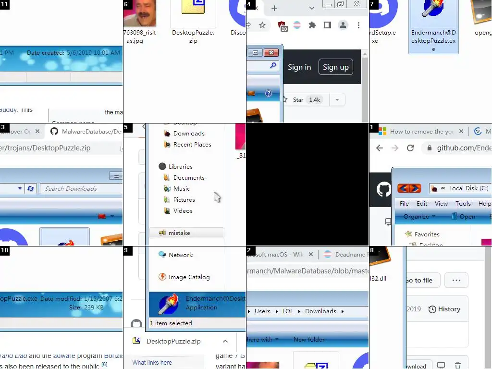
Task: Click Explorer's orange back arrow
Action: coord(403,188)
